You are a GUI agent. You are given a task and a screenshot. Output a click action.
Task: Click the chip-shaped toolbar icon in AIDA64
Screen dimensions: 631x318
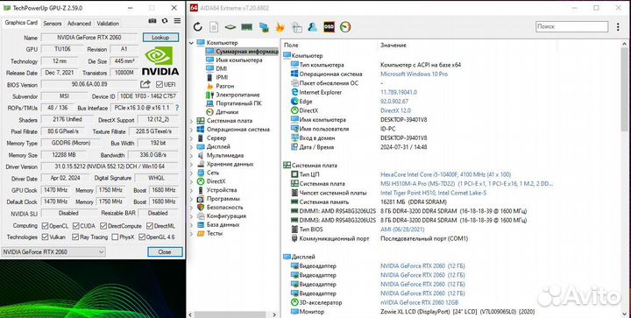[x=230, y=27]
